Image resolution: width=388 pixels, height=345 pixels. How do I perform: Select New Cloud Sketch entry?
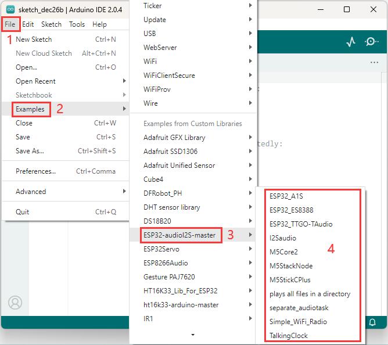pyautogui.click(x=66, y=53)
